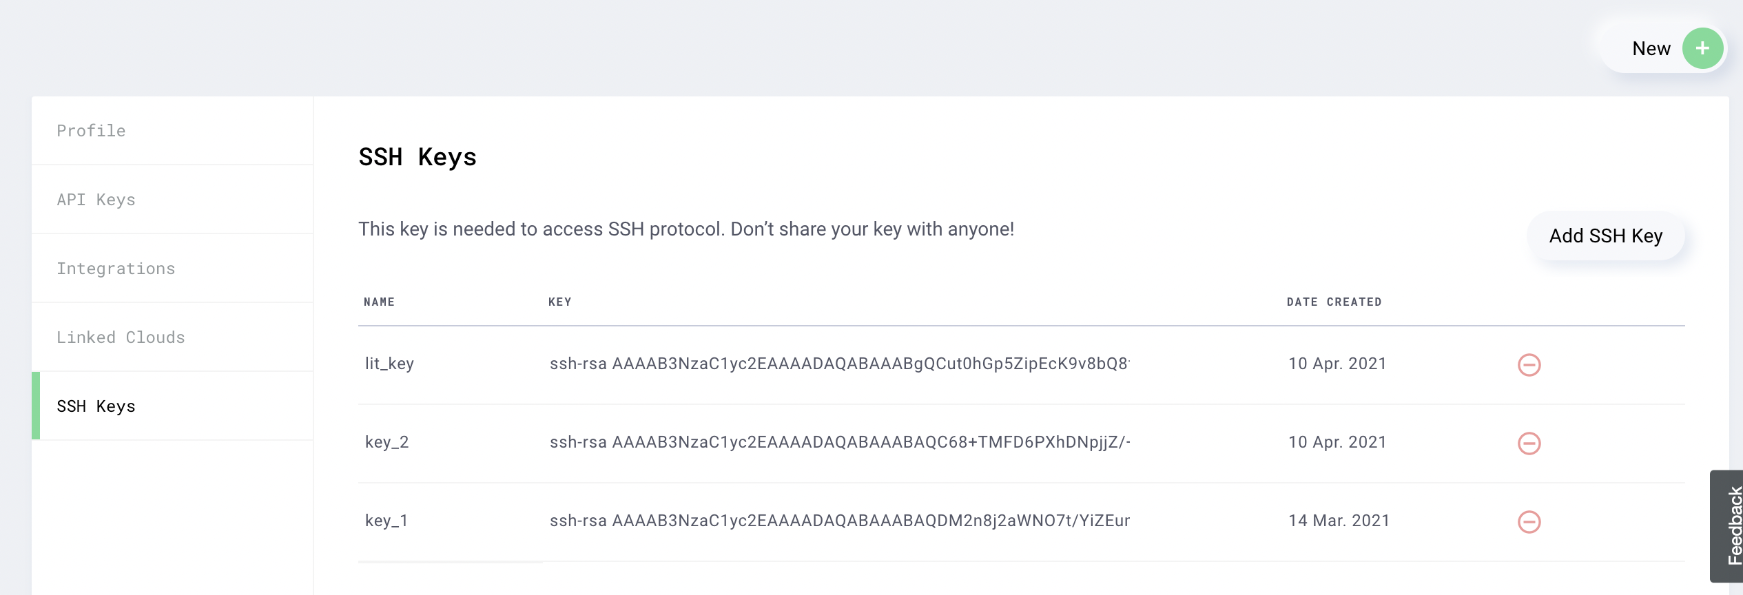Select the lit_key row name
Viewport: 1743px width, 595px height.
pyautogui.click(x=389, y=364)
